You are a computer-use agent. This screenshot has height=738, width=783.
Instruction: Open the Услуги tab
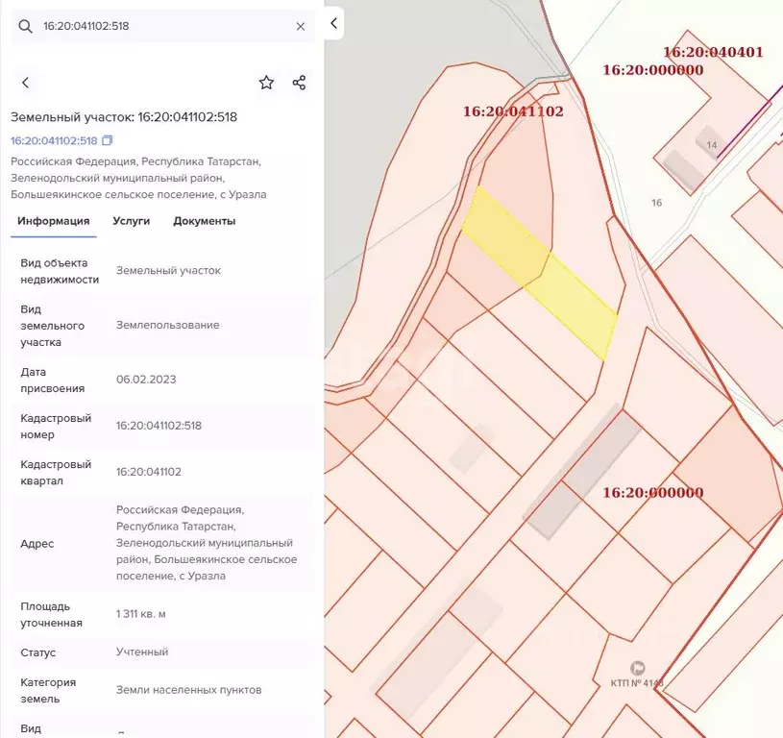point(131,221)
